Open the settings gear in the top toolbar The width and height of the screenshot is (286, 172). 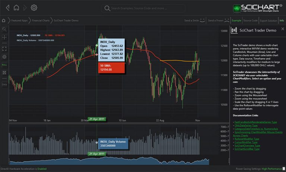point(34,8)
